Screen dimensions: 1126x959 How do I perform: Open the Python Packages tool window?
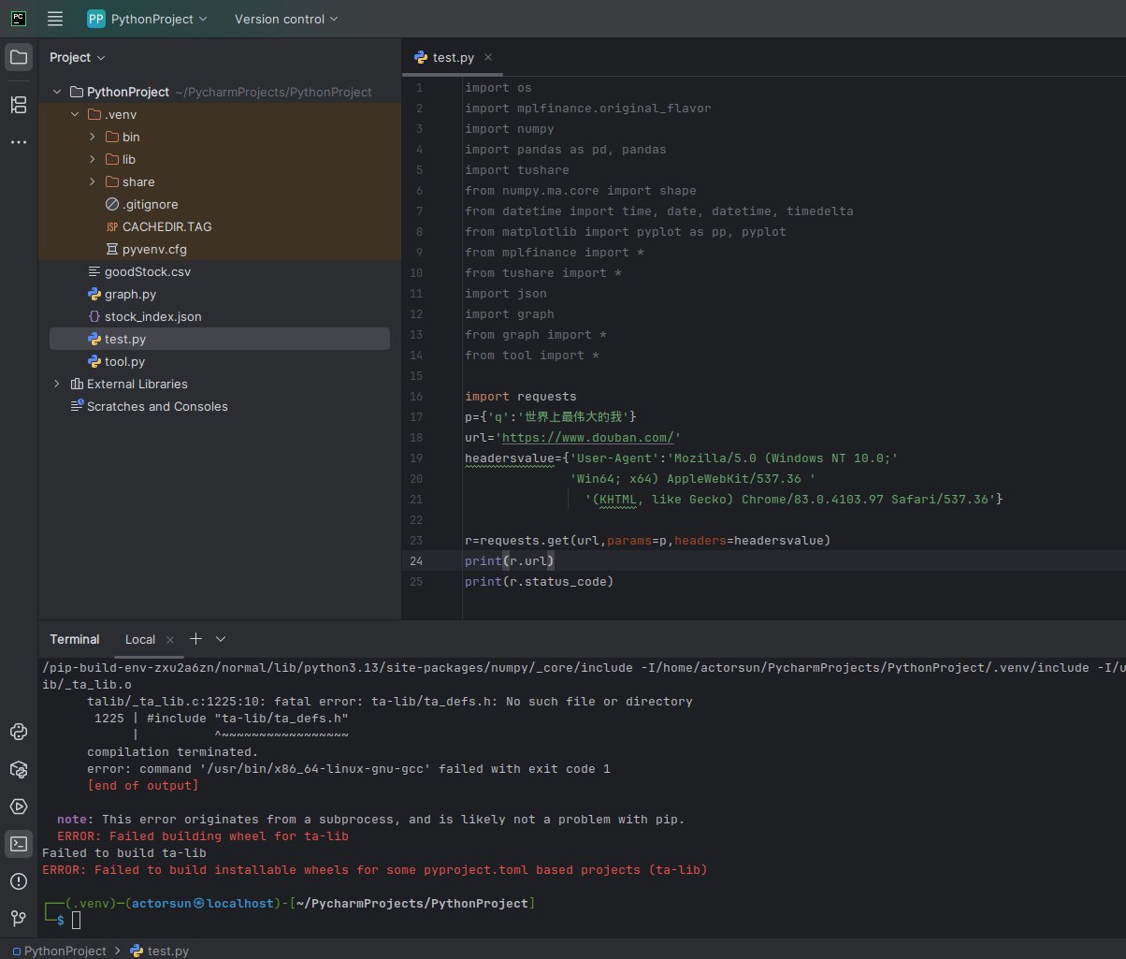coord(19,769)
